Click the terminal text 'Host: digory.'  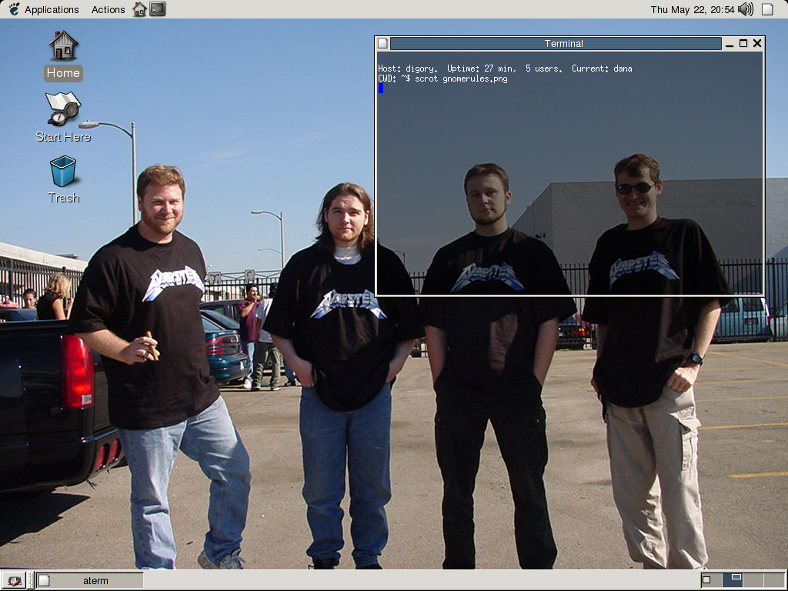click(x=408, y=68)
